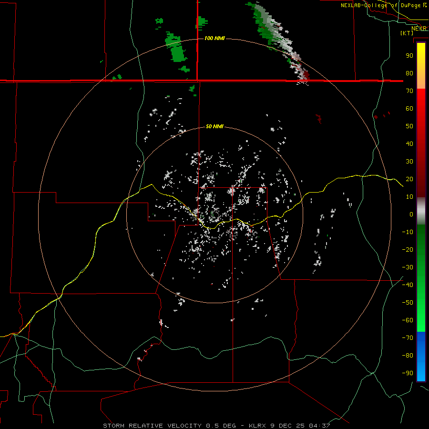429x429 pixels.
Task: Click the [KT] units label
Action: pos(407,33)
